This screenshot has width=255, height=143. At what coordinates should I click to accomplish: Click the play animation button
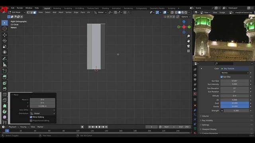[100, 127]
